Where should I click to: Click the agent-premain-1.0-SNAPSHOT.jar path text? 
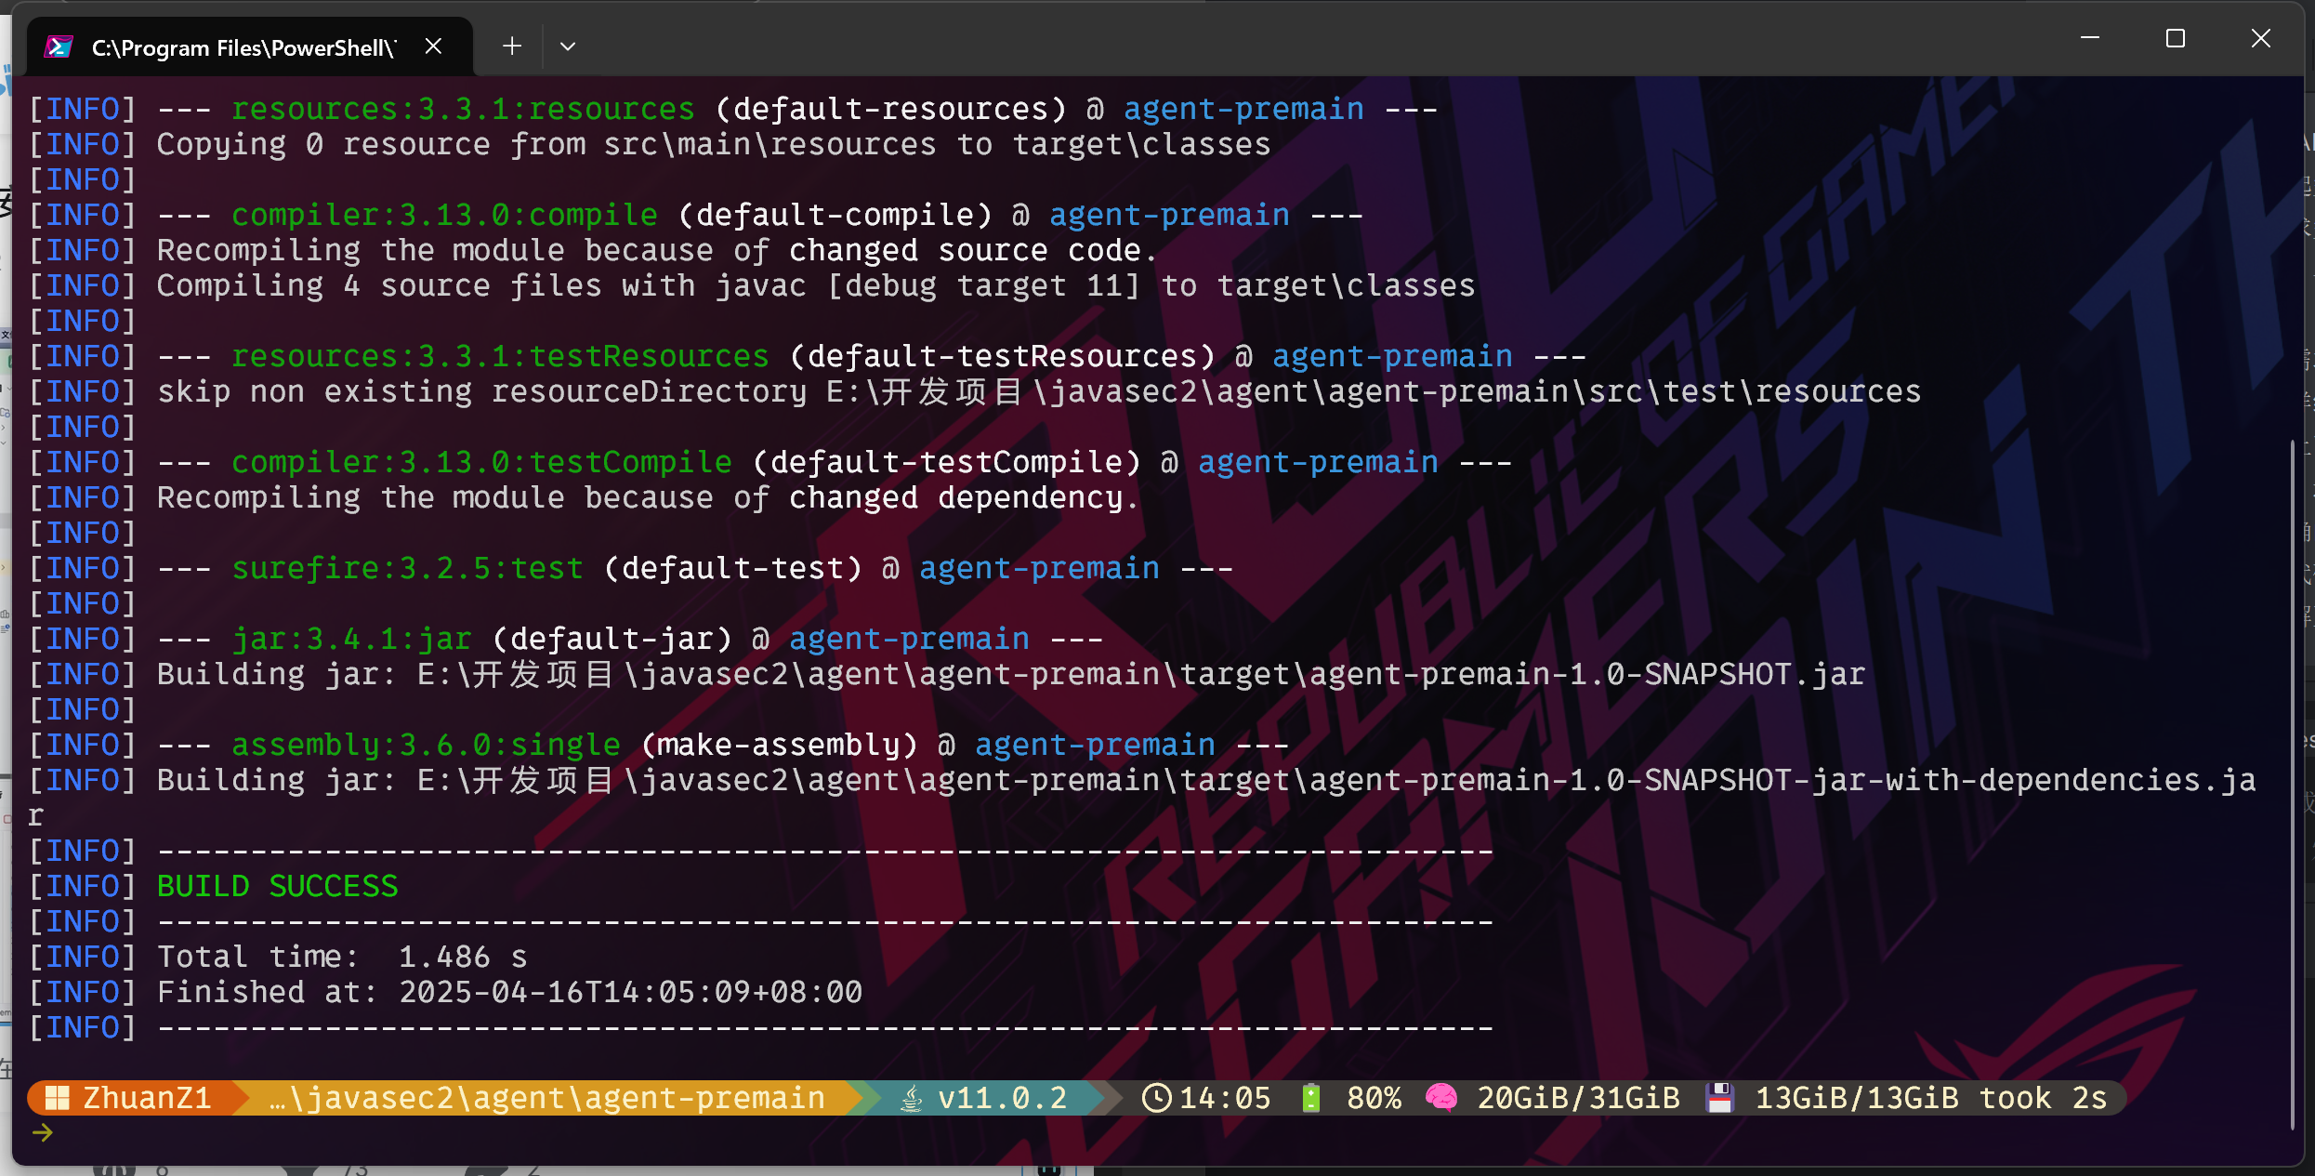[x=1586, y=674]
